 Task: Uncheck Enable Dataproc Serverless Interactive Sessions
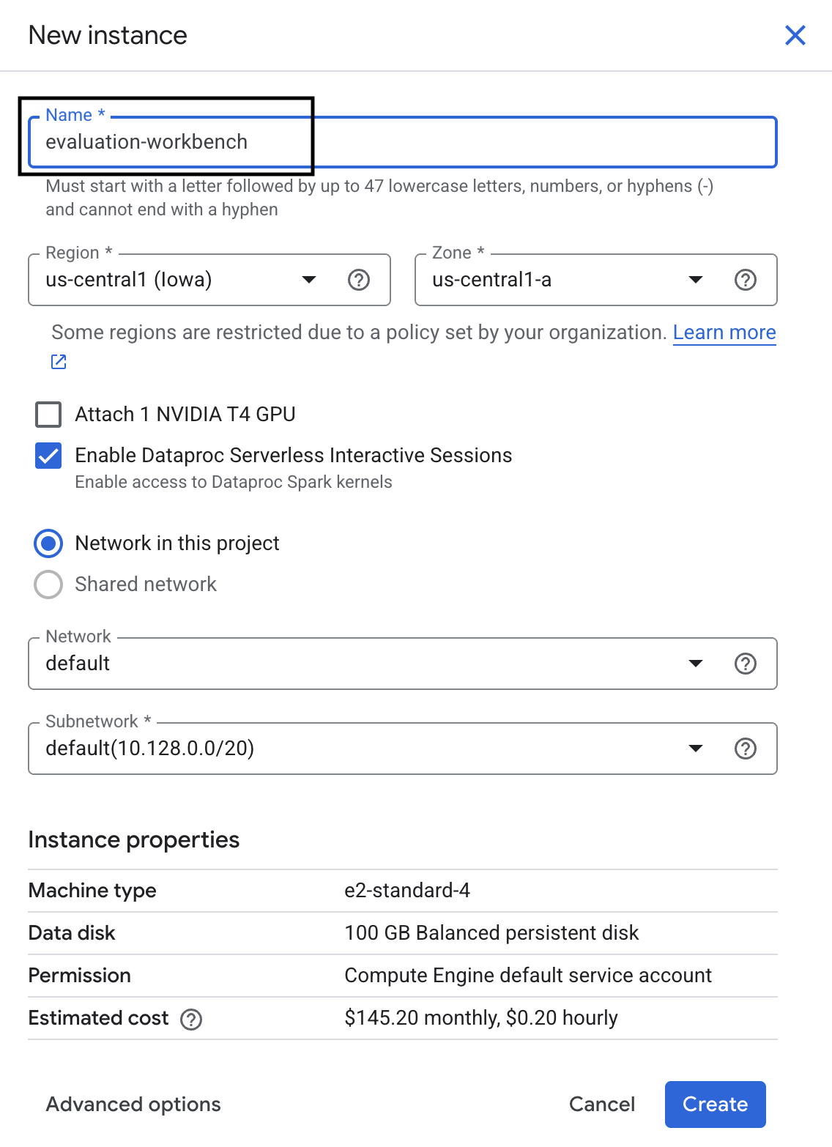[x=48, y=456]
